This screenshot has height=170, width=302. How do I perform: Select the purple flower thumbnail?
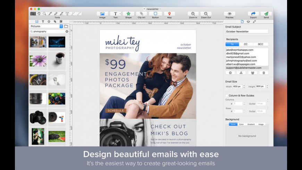pyautogui.click(x=38, y=61)
